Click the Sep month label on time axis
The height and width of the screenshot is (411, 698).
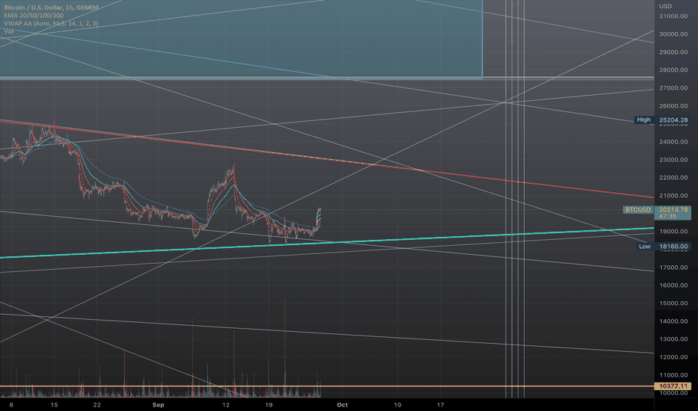point(158,405)
